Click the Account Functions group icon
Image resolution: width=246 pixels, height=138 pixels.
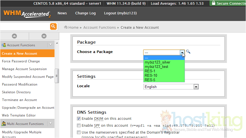[x=4, y=45]
